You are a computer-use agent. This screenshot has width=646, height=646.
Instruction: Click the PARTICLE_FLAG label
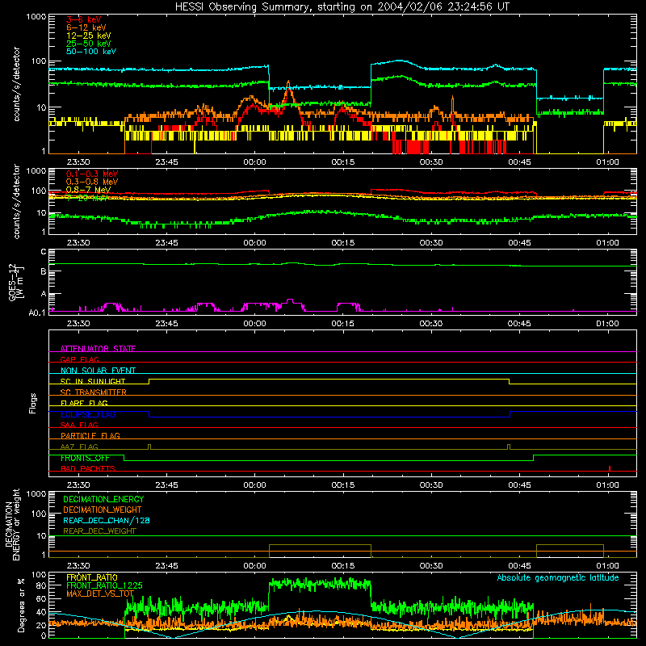click(90, 435)
